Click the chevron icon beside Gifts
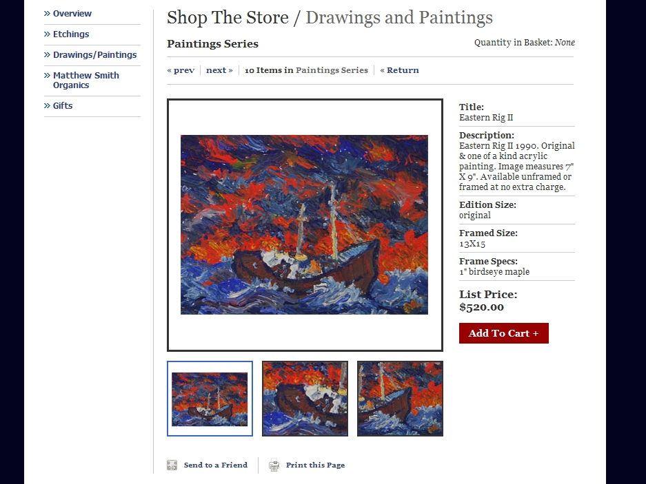 (47, 106)
